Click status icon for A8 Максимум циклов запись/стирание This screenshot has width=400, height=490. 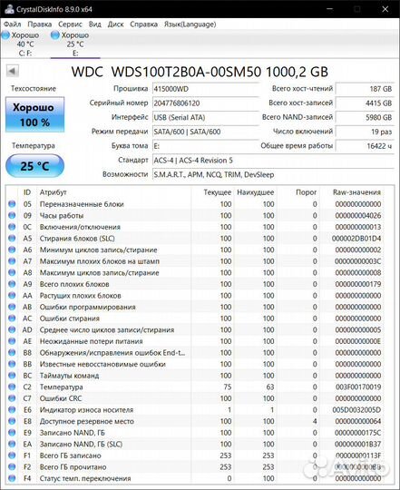coord(12,272)
